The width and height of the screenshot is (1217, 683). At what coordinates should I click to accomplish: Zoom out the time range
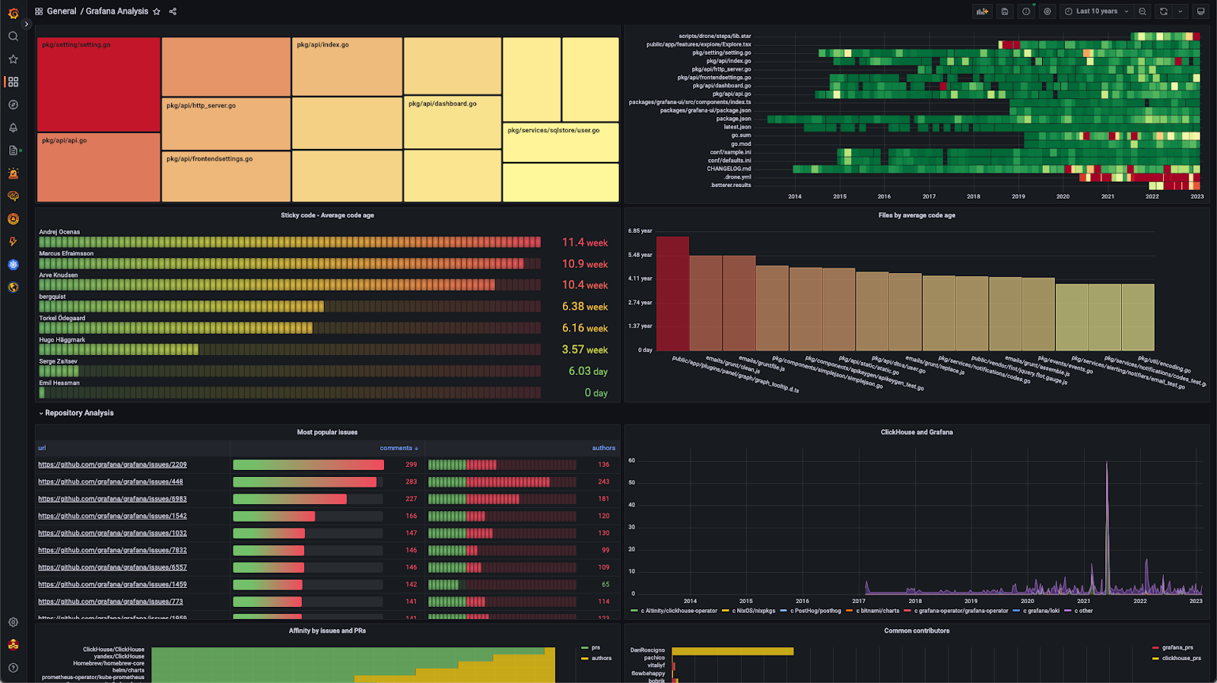click(x=1142, y=11)
